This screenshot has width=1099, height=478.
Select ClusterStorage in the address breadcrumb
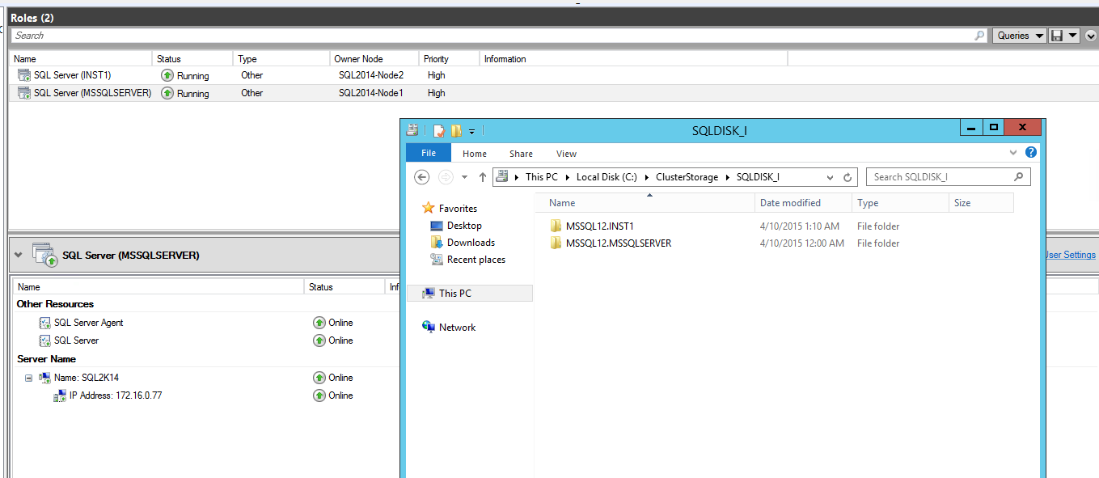687,177
